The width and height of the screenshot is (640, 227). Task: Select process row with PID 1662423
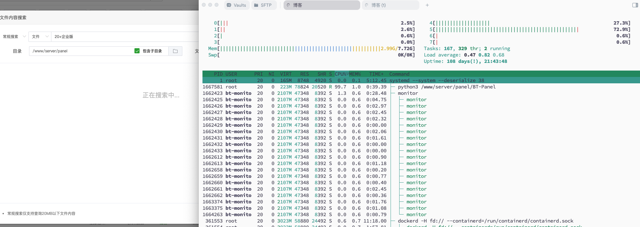[x=421, y=93]
